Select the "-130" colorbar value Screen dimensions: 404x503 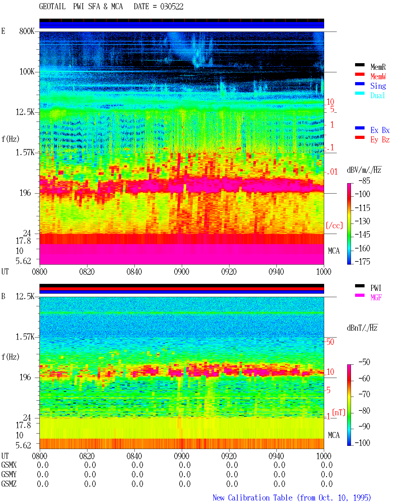[x=362, y=221]
